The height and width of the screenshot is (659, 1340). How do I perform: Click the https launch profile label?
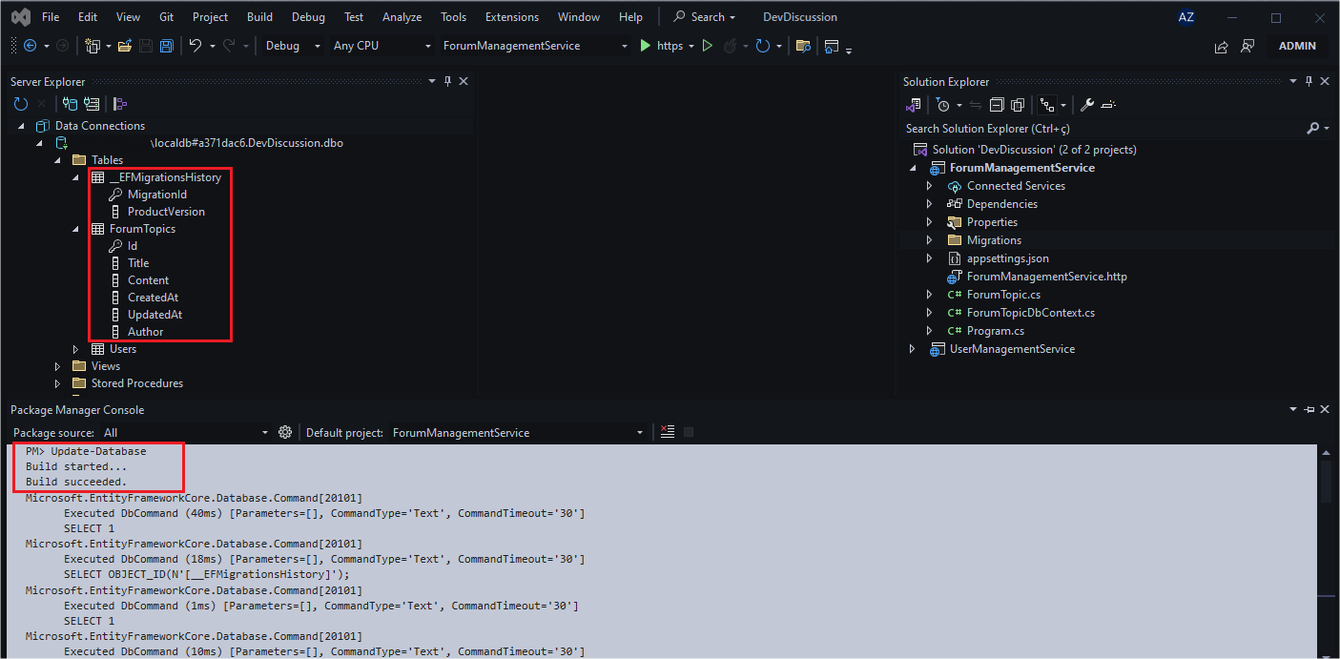pos(670,46)
